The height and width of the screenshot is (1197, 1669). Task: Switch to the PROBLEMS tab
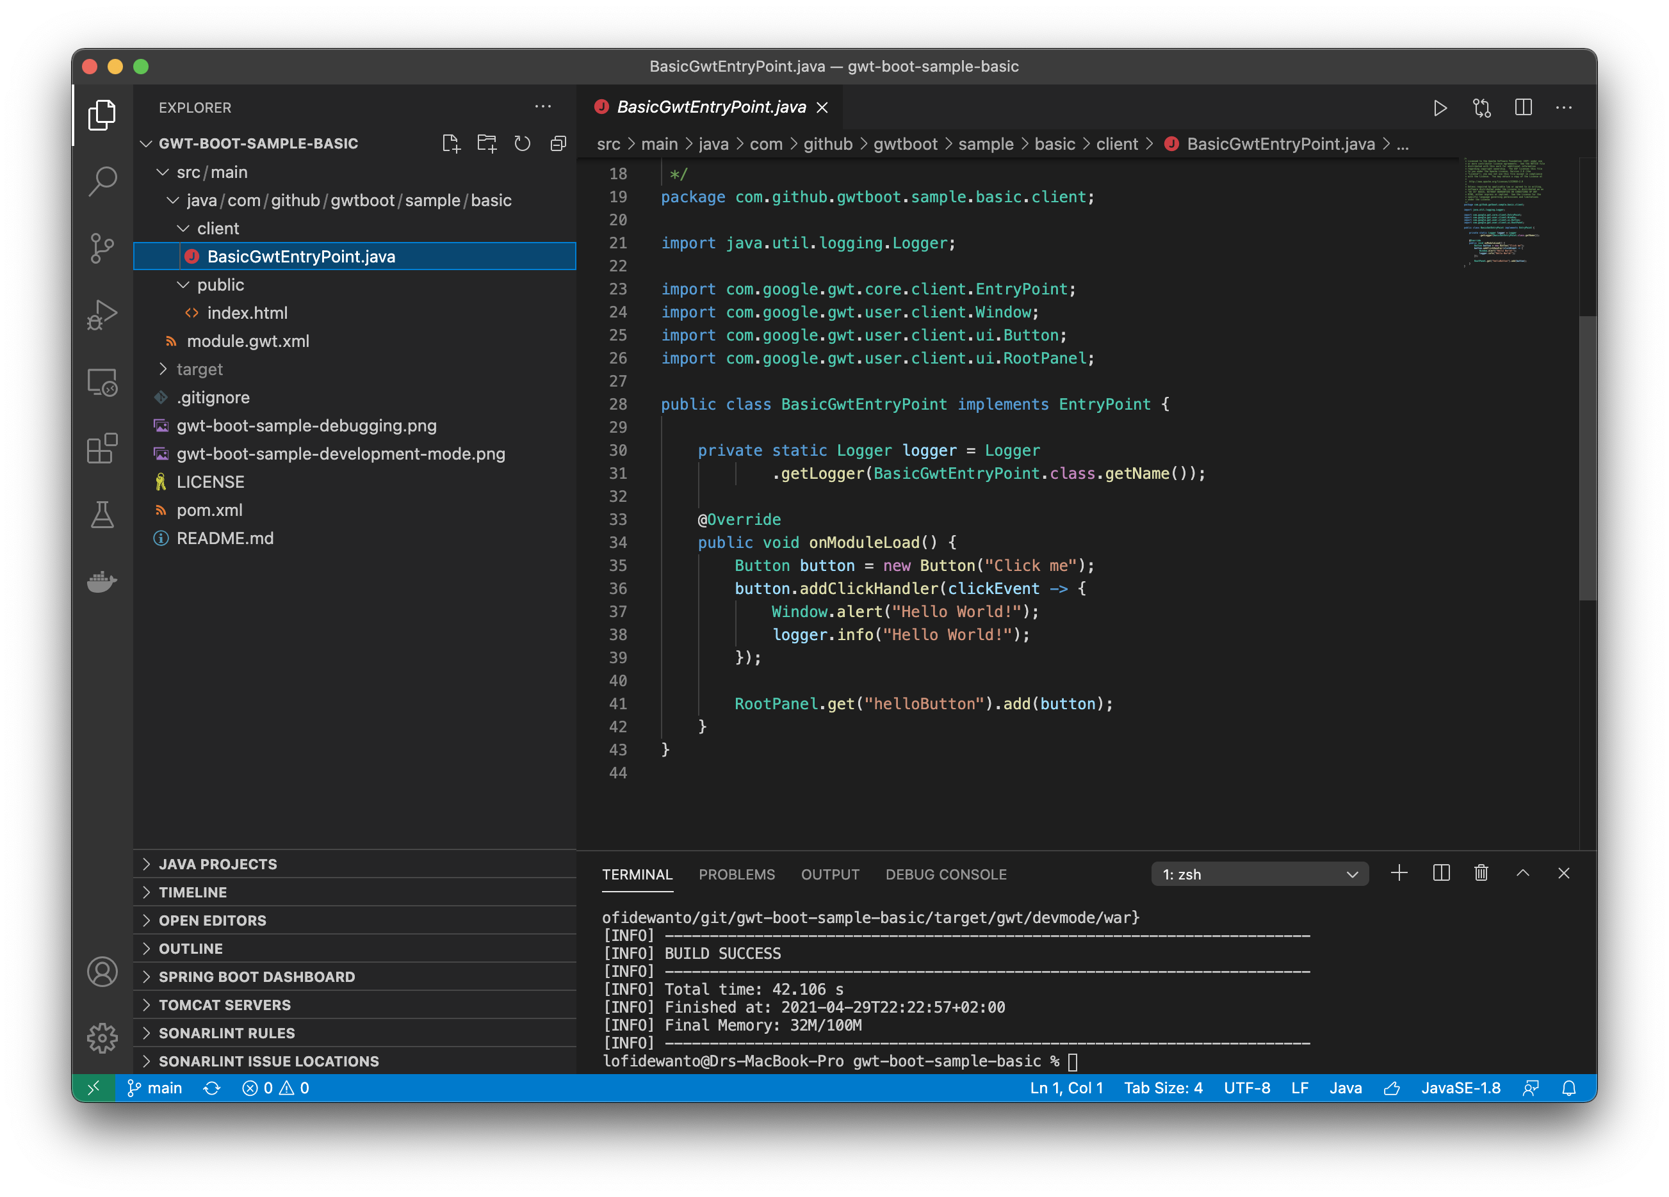pyautogui.click(x=737, y=874)
